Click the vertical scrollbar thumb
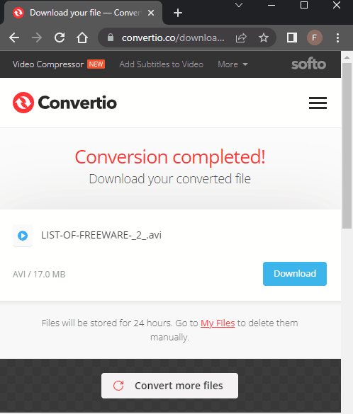 point(347,145)
